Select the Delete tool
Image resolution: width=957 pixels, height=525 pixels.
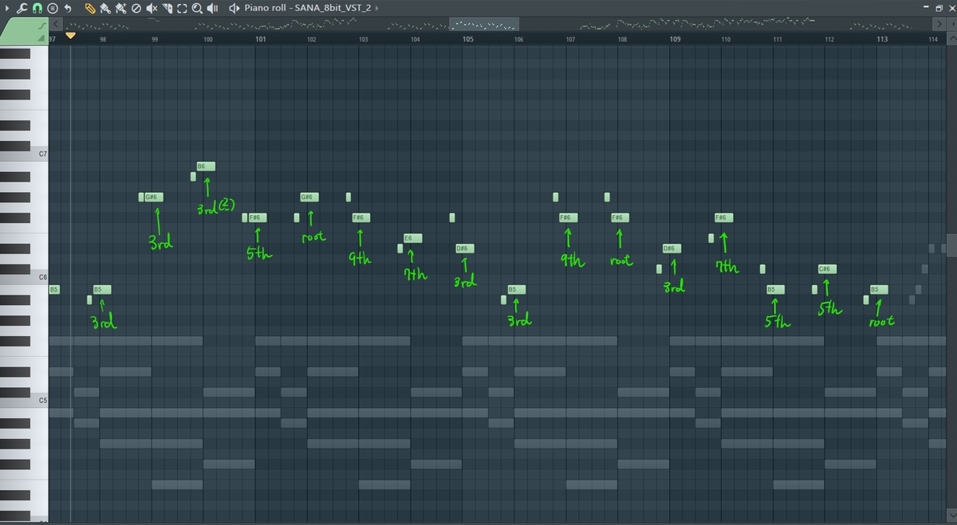(x=136, y=8)
